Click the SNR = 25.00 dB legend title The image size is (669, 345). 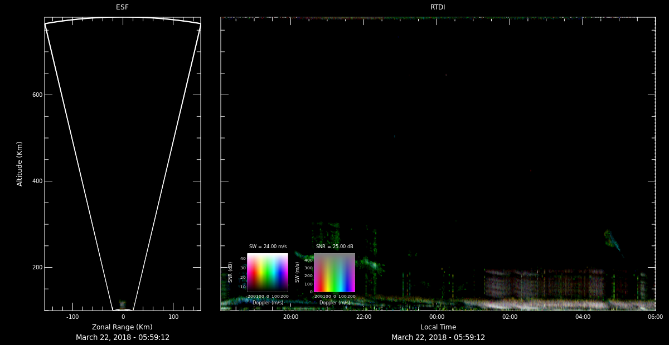tap(334, 247)
